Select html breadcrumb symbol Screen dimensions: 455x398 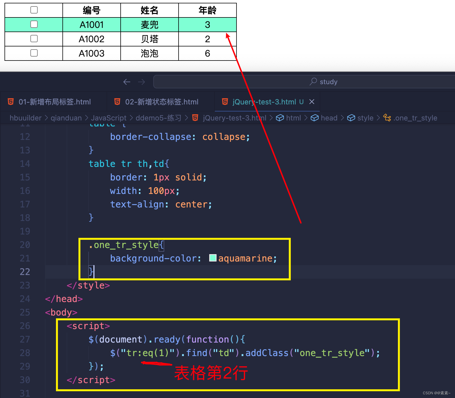294,118
